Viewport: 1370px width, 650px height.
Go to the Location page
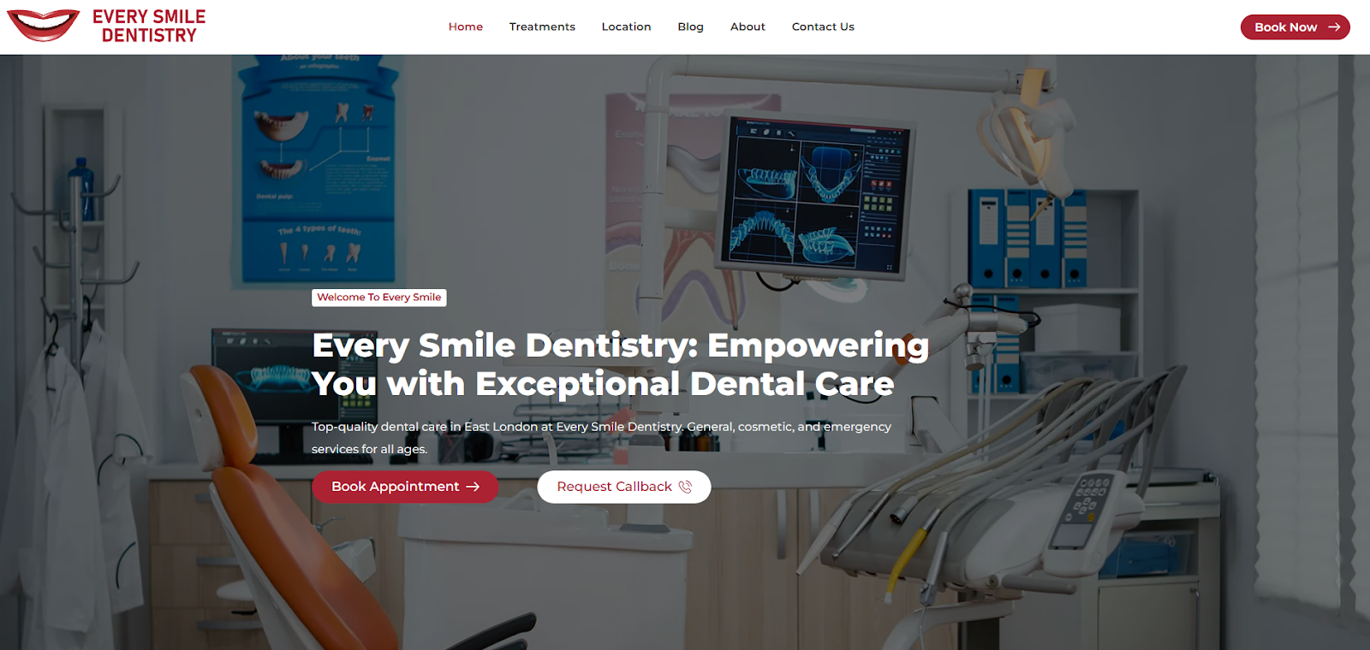point(626,27)
